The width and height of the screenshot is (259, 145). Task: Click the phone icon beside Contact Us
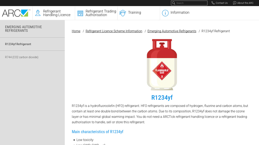(x=213, y=3)
